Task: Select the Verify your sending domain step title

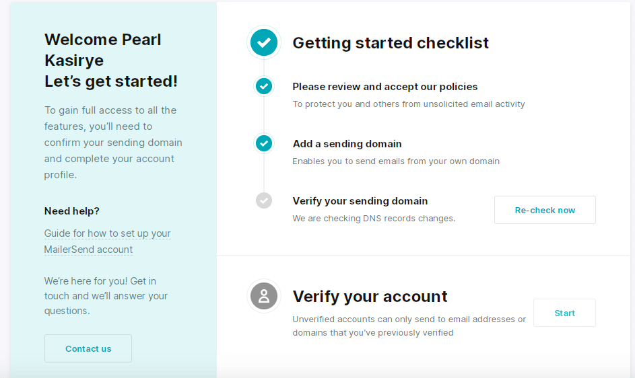Action: coord(360,201)
